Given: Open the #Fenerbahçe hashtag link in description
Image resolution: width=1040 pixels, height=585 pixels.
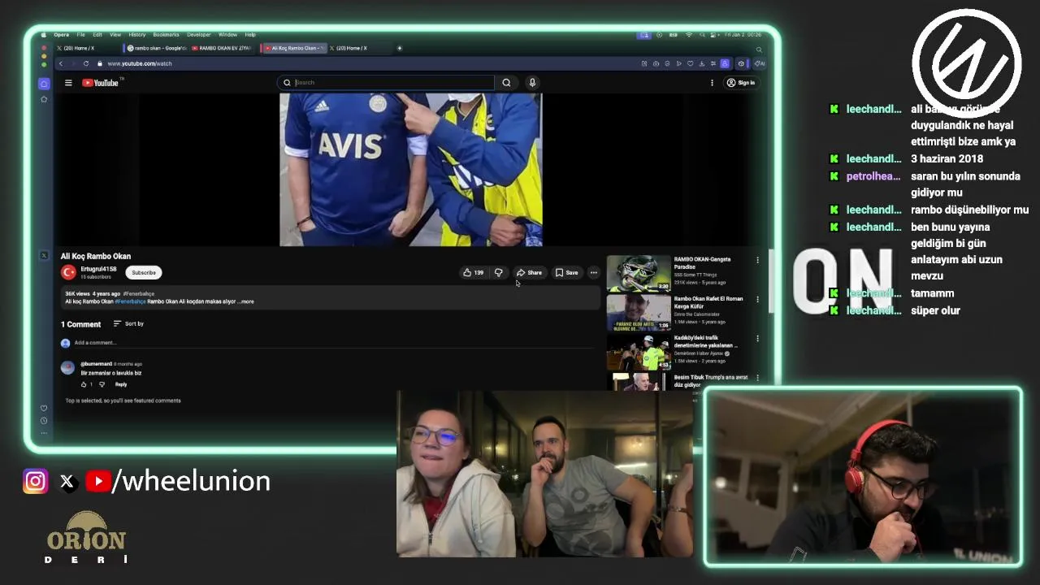Looking at the screenshot, I should click(x=130, y=301).
